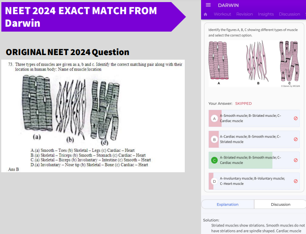Click the report icon on option B
The width and height of the screenshot is (306, 234).
[x=296, y=139]
